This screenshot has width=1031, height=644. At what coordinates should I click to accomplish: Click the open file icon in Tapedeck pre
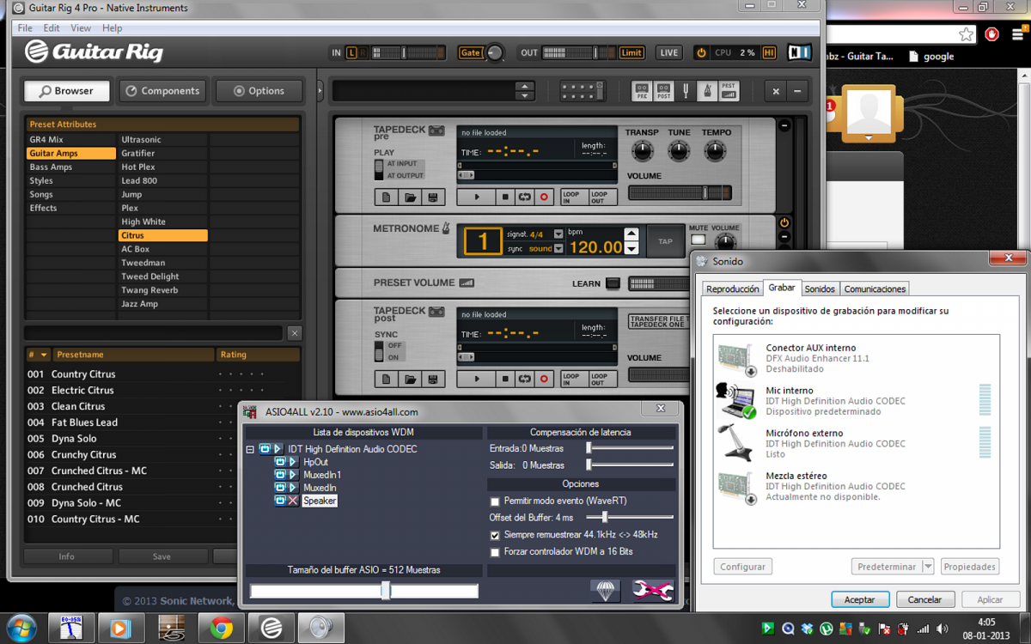coord(411,197)
